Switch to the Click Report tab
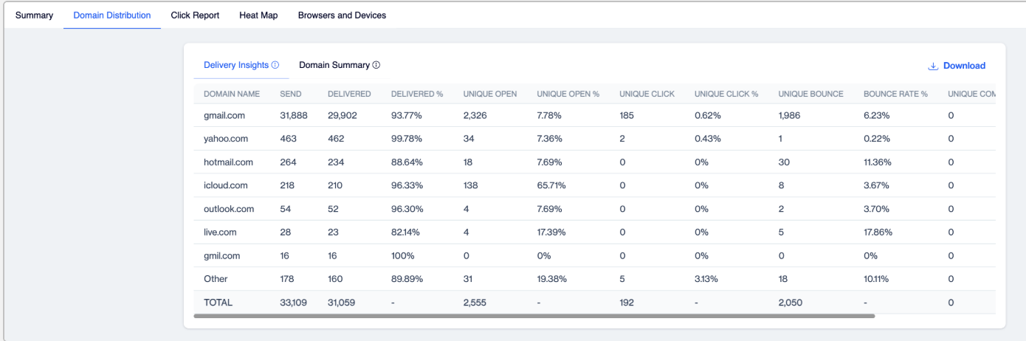 click(x=195, y=15)
